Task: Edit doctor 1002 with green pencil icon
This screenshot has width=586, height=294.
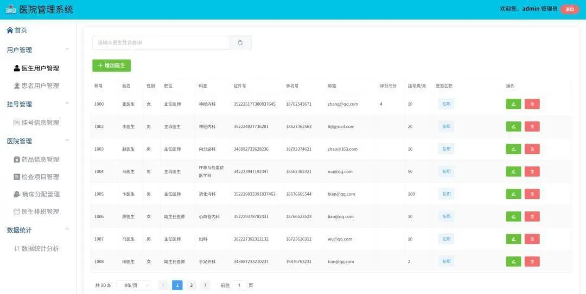Action: (x=513, y=126)
